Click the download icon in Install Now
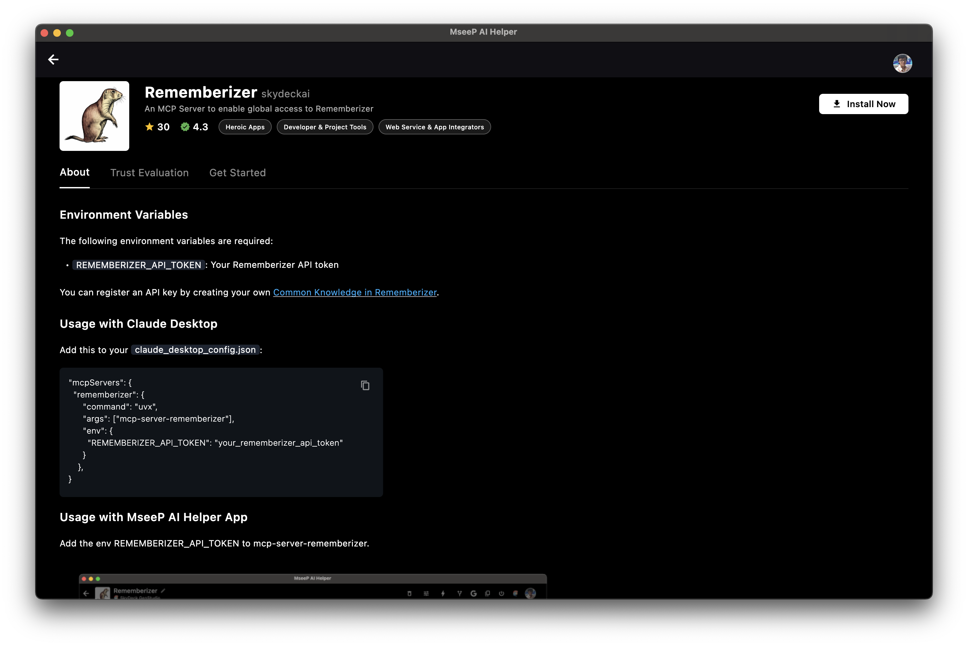This screenshot has width=968, height=646. coord(836,104)
